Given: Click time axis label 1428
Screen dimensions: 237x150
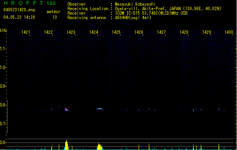Looking at the screenshot, I should (184, 32).
